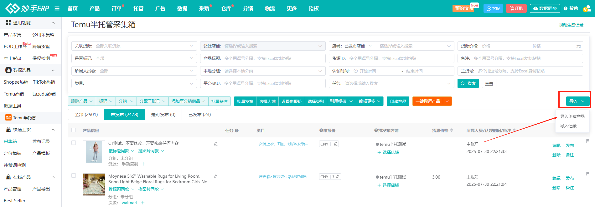Viewport: 595px width, 207px height.
Task: Open the 首页 top navigation item
Action: click(x=73, y=8)
